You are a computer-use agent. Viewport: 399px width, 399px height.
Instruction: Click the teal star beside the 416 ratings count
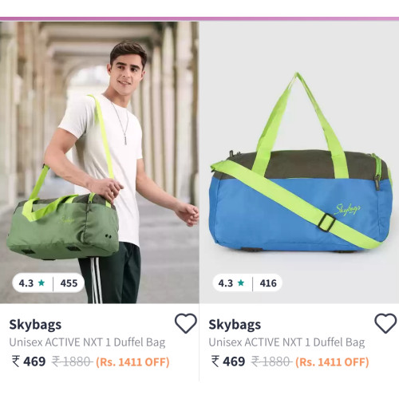tap(241, 282)
